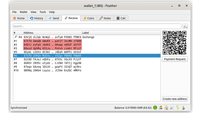Switch to the Coins tab
Screen dimensions: 201x113
pyautogui.click(x=88, y=18)
